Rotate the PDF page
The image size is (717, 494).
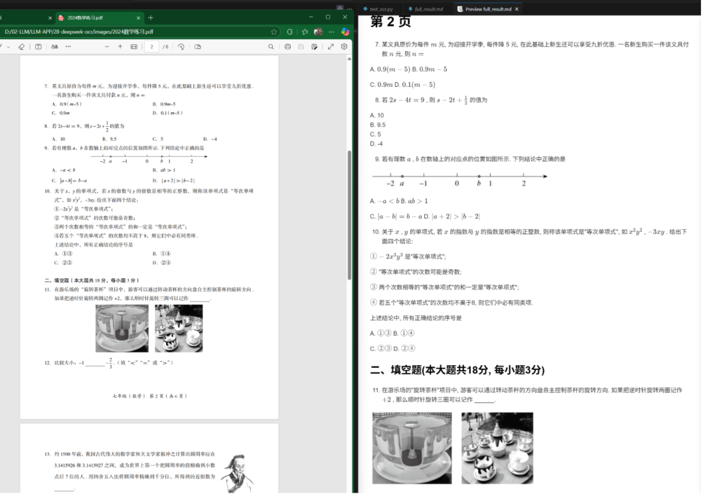pos(181,46)
